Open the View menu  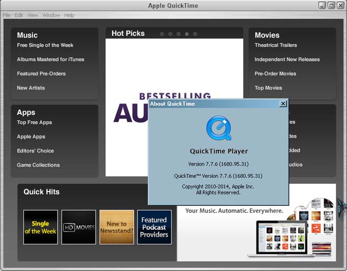pos(33,15)
